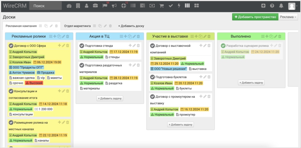Image resolution: width=301 pixels, height=148 pixels.
Task: Edit the Подготовка стенда task with the pencil icon
Action: click(x=134, y=46)
